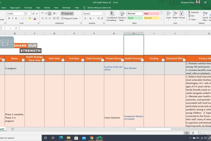211x141 pixels.
Task: Switch to the Formulas ribbon tab
Action: pos(28,7)
